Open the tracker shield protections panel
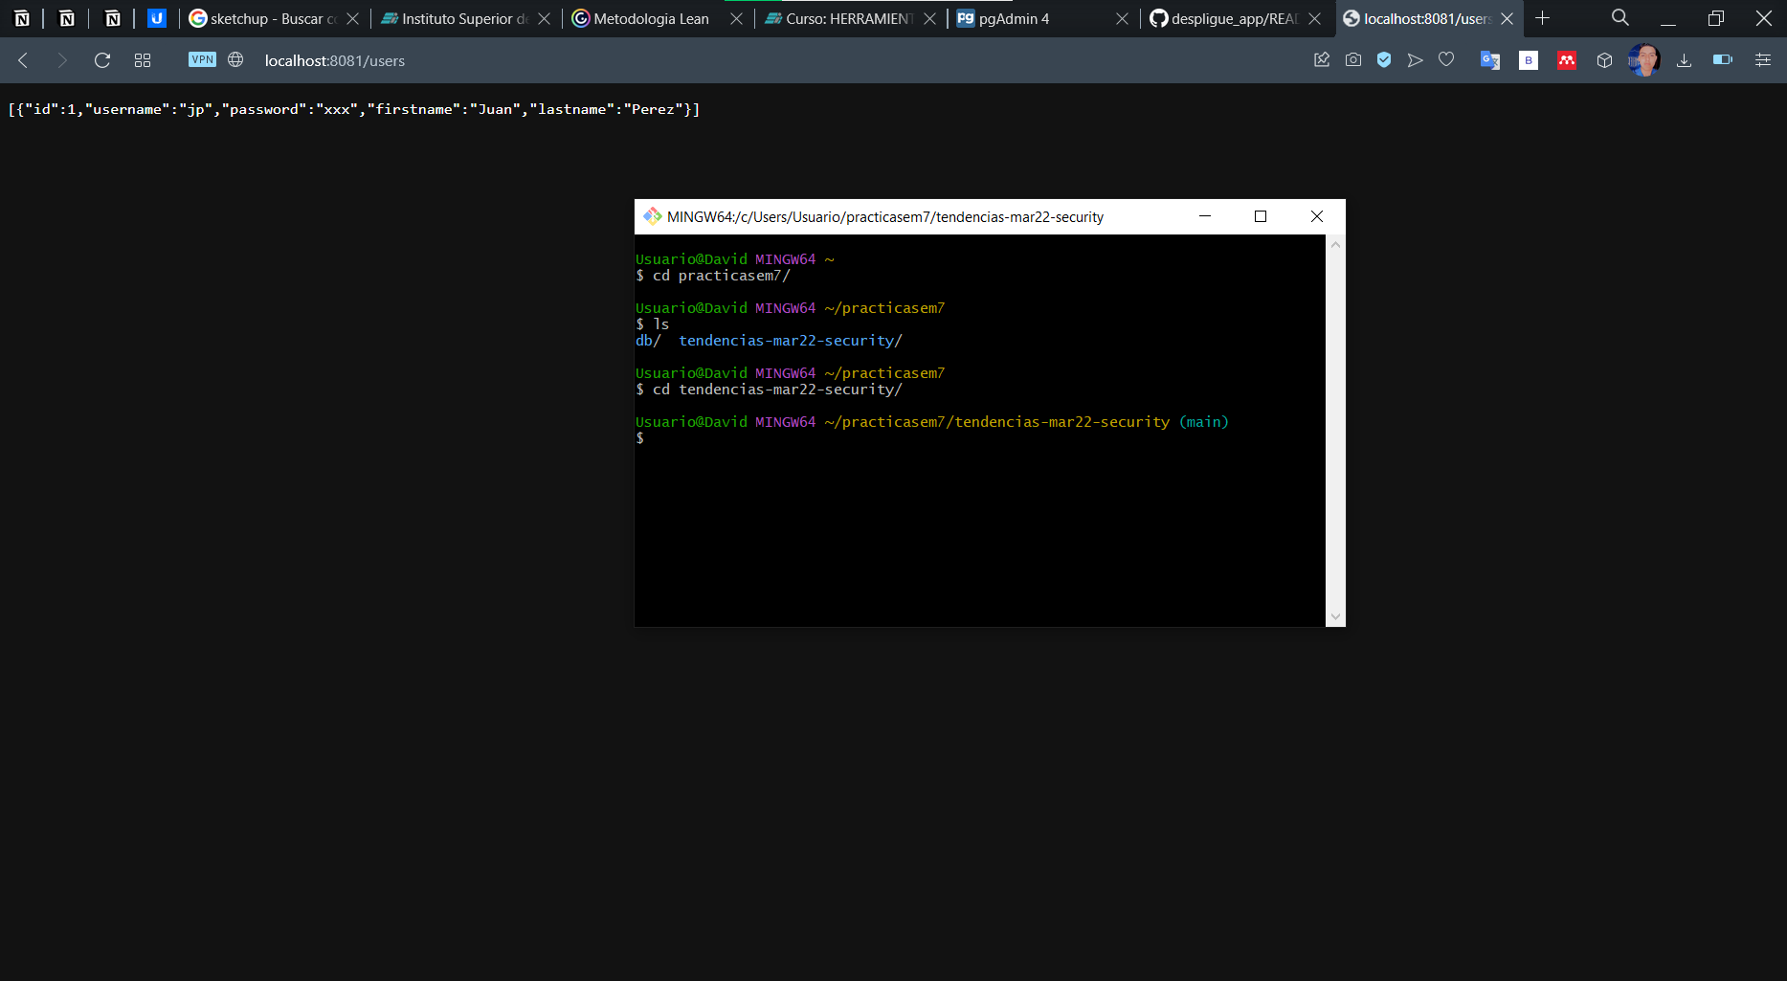This screenshot has width=1787, height=981. pyautogui.click(x=1383, y=59)
